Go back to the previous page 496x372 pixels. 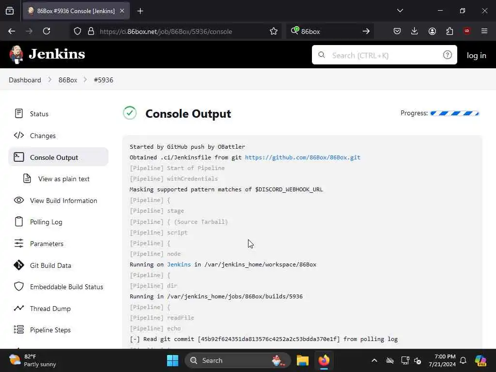(x=12, y=31)
